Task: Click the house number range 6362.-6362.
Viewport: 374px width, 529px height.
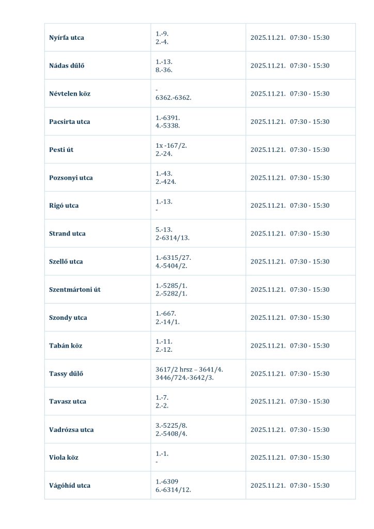Action: click(x=174, y=98)
